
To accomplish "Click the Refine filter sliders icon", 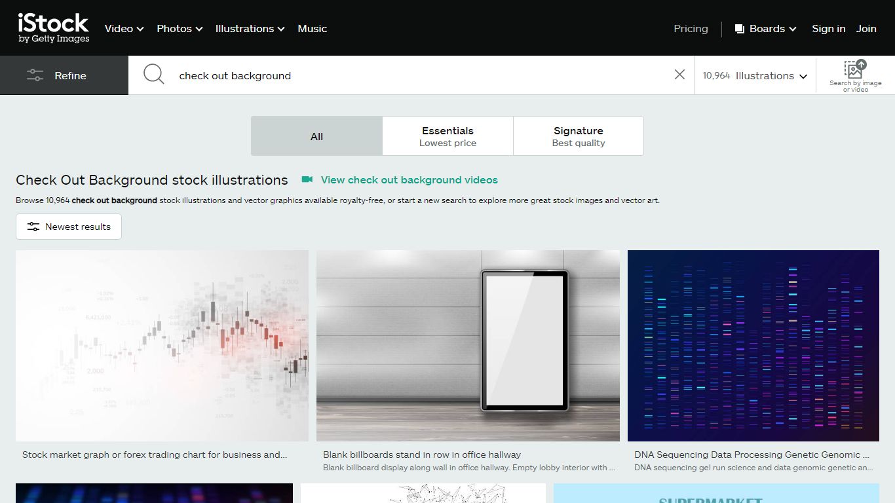I will pos(35,75).
